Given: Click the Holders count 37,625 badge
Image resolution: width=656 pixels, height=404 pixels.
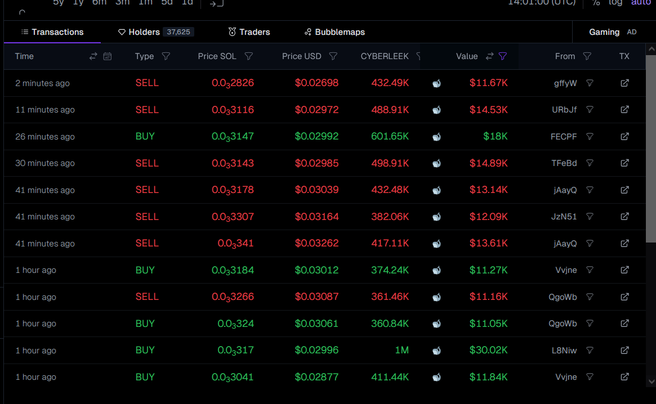Looking at the screenshot, I should point(178,32).
